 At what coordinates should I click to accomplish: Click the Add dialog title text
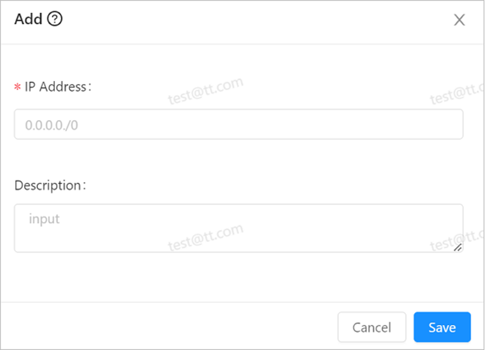28,19
